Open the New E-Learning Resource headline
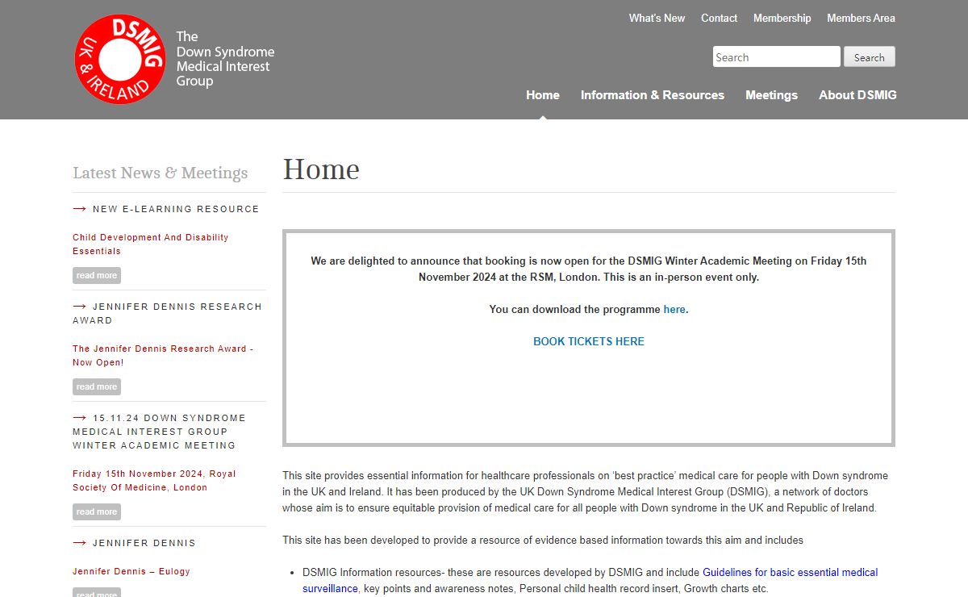Image resolution: width=968 pixels, height=597 pixels. [176, 209]
